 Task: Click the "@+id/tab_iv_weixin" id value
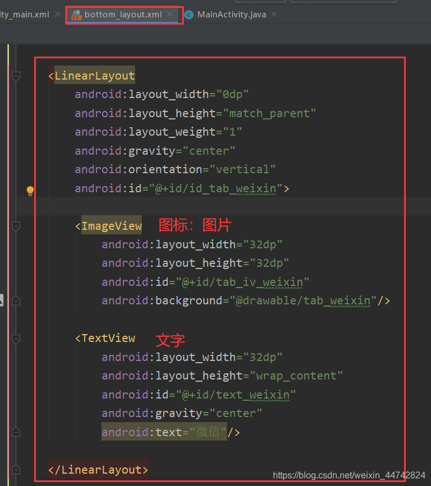(242, 282)
